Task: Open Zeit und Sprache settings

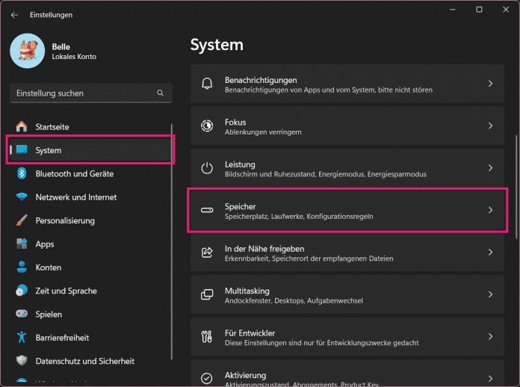Action: [66, 291]
